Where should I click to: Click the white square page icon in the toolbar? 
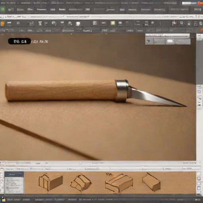(x=78, y=24)
